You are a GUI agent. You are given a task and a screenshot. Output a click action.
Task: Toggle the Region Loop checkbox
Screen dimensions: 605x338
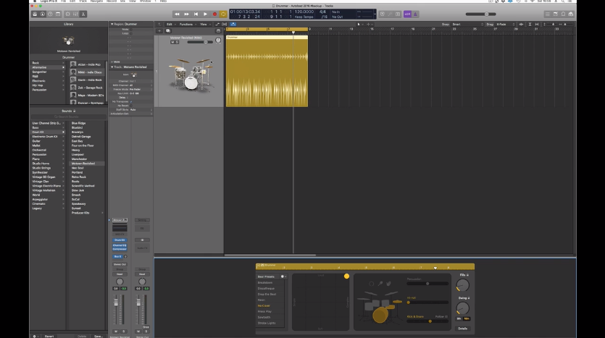click(131, 33)
